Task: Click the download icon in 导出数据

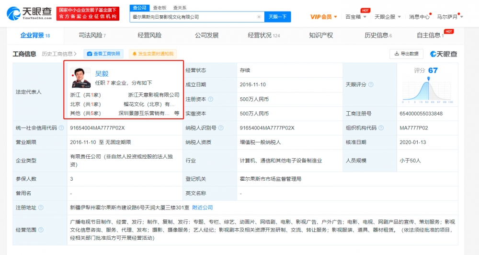Action: tap(397, 54)
